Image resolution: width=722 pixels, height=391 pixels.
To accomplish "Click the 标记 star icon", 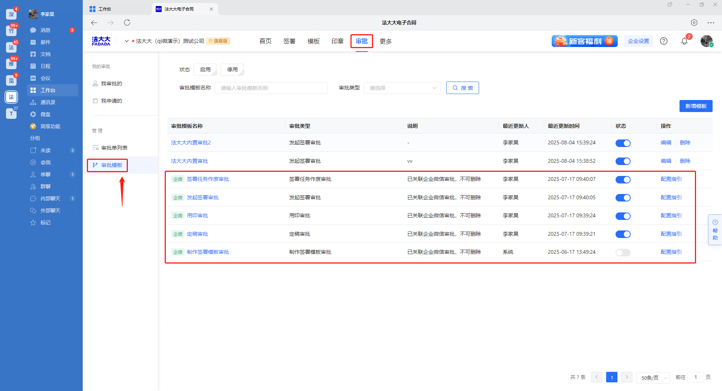I will pos(33,223).
